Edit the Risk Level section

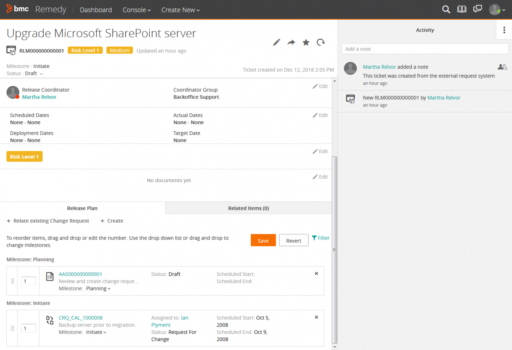320,152
